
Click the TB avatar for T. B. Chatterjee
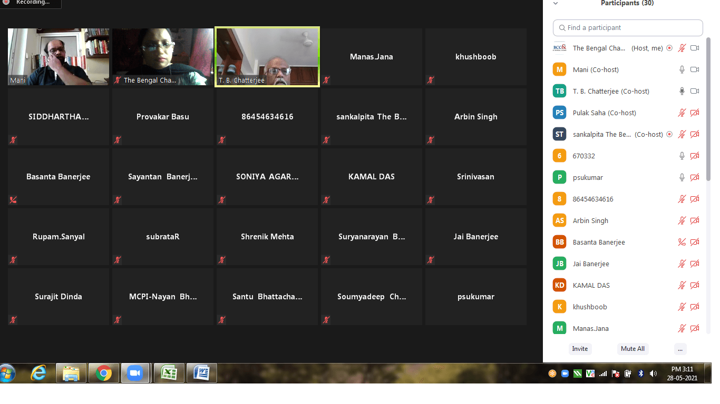click(x=559, y=91)
